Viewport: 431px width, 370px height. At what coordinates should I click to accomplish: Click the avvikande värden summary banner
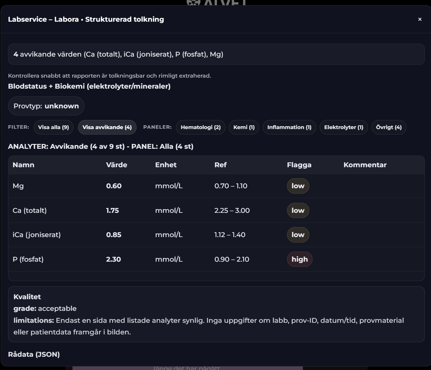point(216,54)
